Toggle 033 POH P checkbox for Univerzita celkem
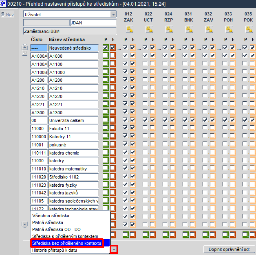 [x=225, y=120]
